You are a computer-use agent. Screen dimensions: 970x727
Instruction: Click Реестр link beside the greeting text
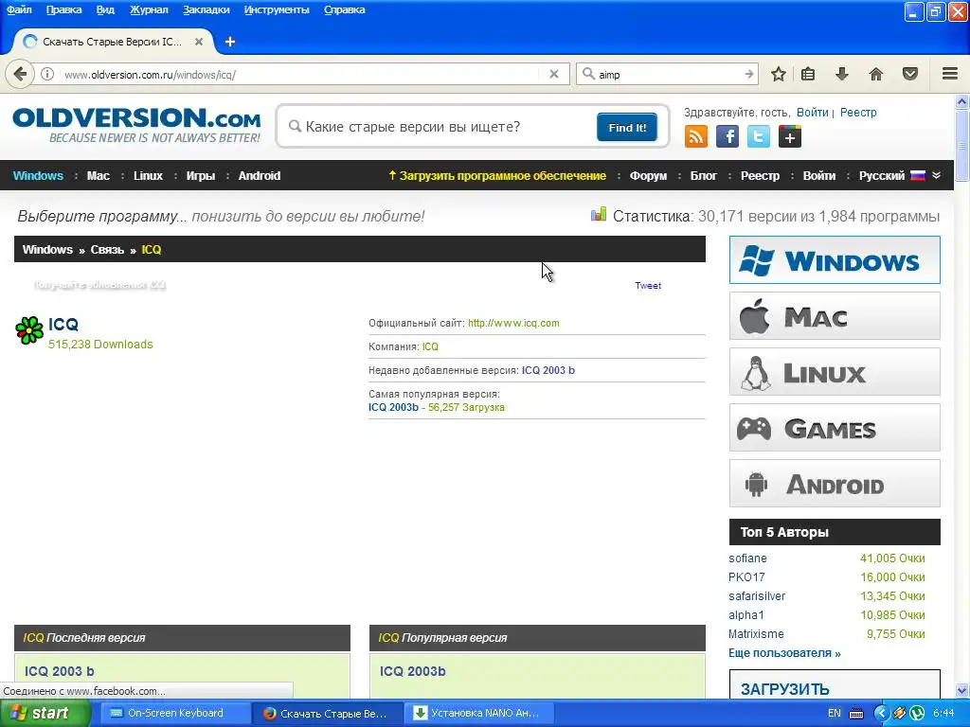(858, 113)
